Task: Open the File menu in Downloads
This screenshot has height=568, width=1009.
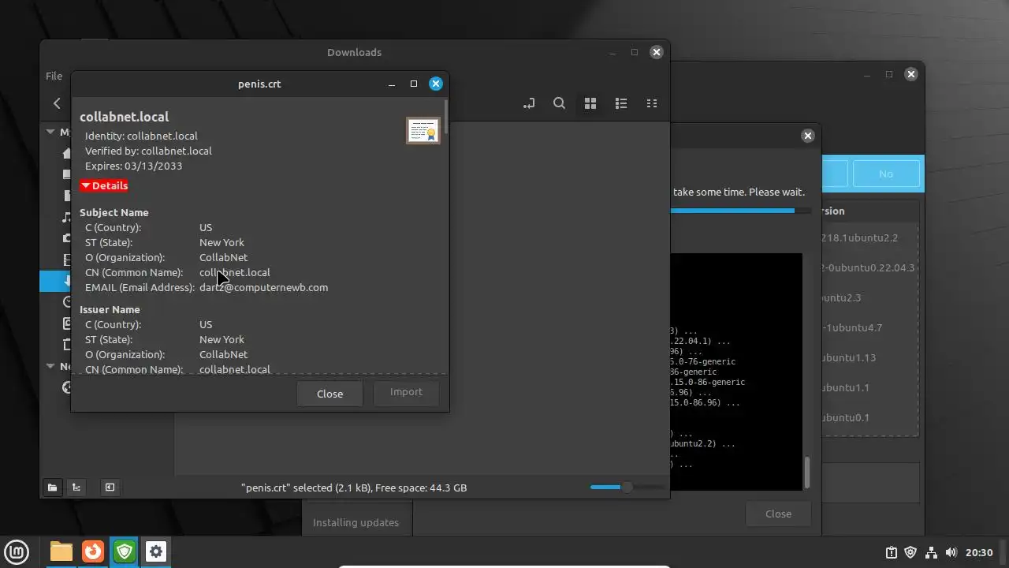Action: point(54,76)
